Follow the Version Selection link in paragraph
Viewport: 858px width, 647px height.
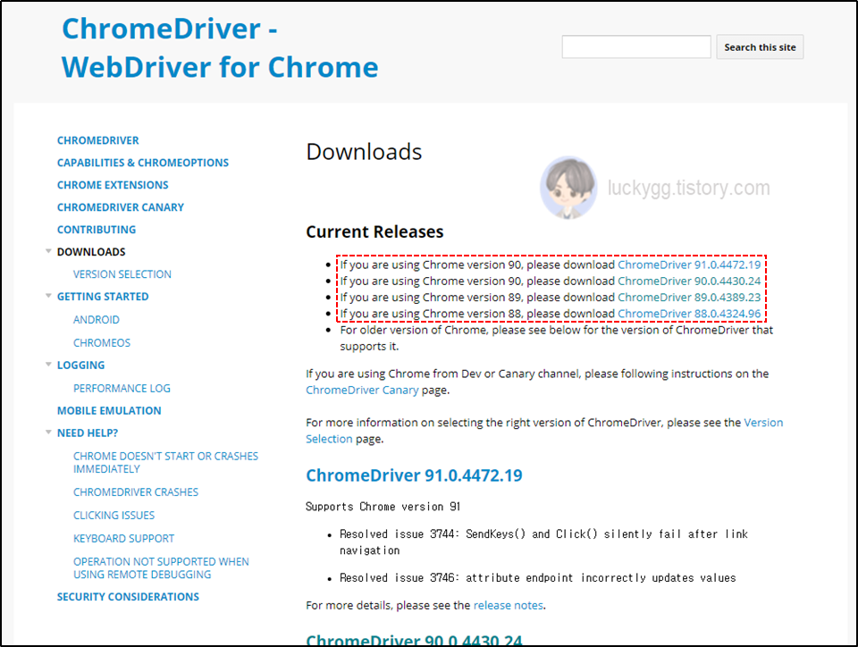[x=544, y=431]
